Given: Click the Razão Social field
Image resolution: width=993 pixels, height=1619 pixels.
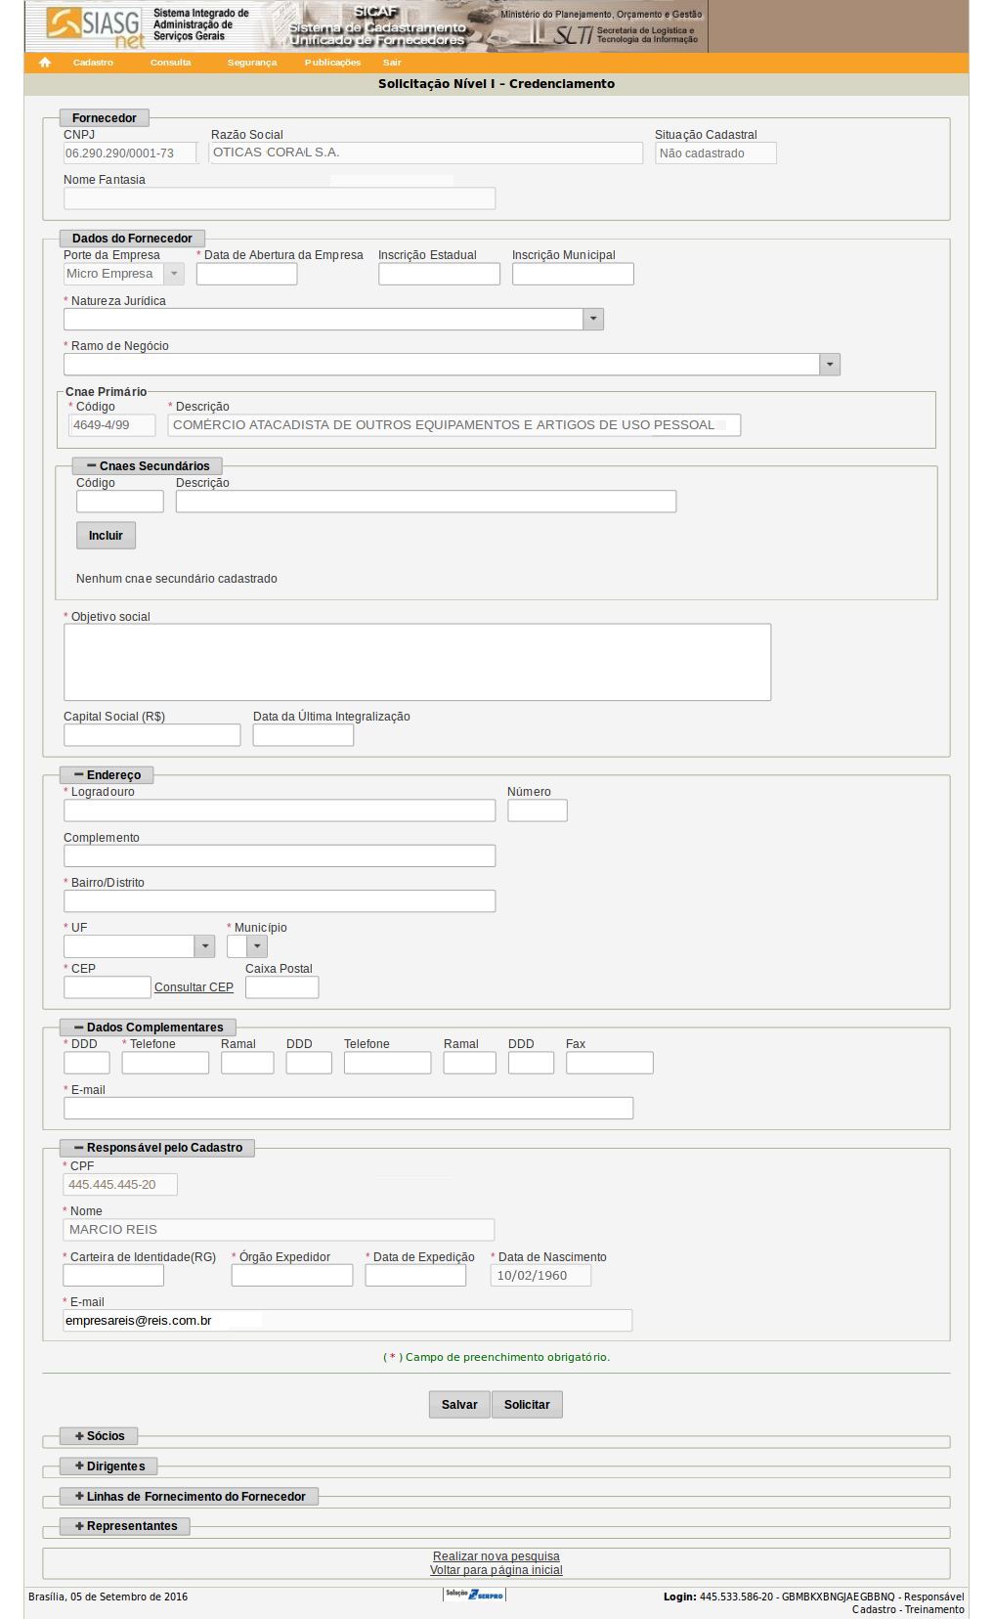Looking at the screenshot, I should 426,153.
